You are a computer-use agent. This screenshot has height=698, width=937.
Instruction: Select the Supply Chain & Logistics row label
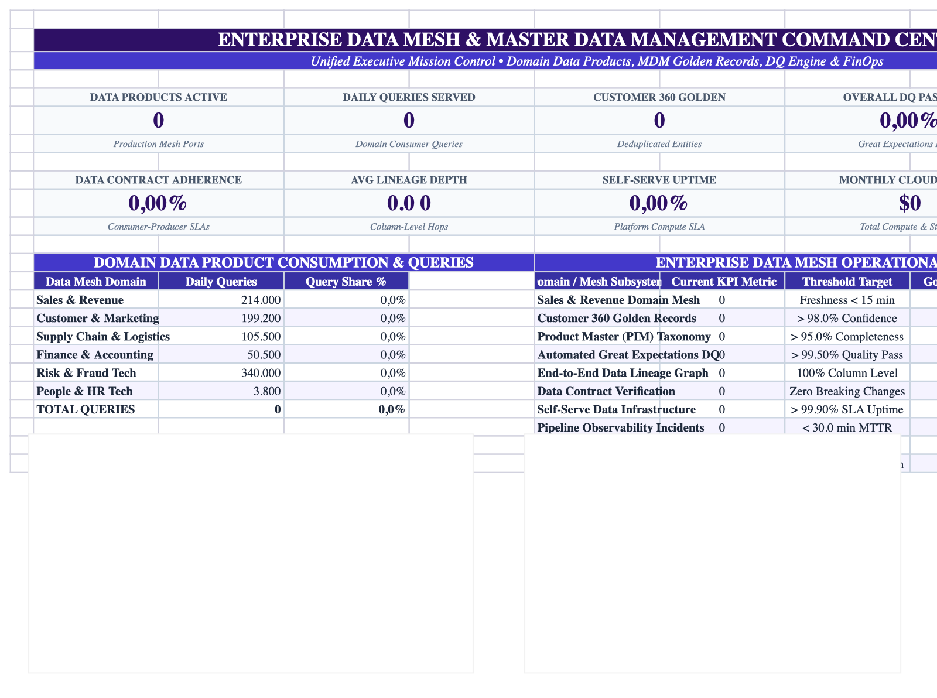click(x=103, y=337)
